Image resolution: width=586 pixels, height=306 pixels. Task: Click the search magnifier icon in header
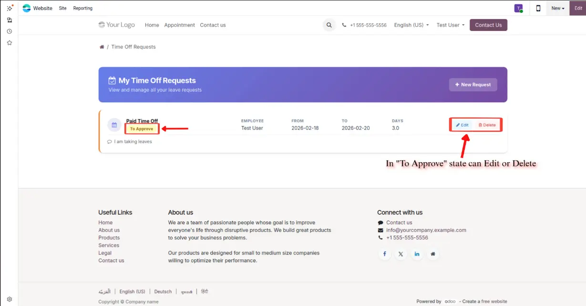pos(329,25)
